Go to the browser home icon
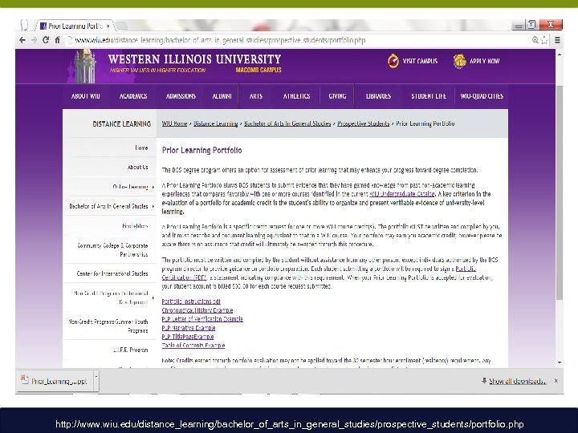This screenshot has width=578, height=433. coord(57,40)
